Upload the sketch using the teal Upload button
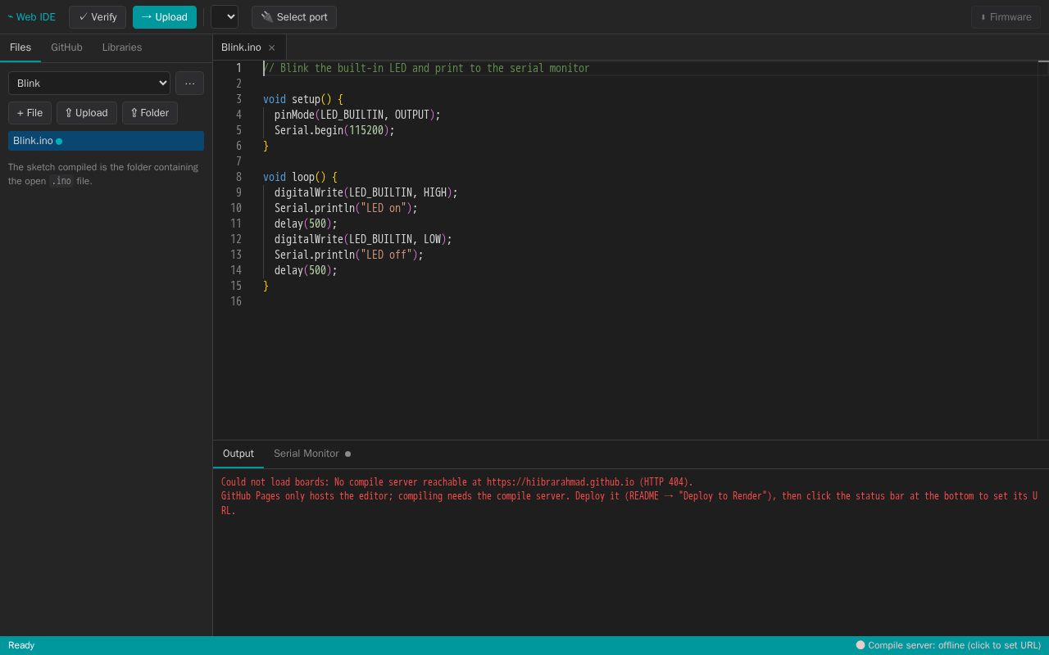Viewport: 1049px width, 655px height. click(165, 17)
